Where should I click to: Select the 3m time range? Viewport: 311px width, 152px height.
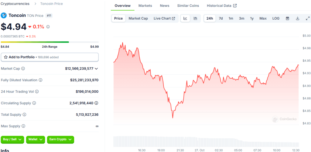pyautogui.click(x=241, y=18)
